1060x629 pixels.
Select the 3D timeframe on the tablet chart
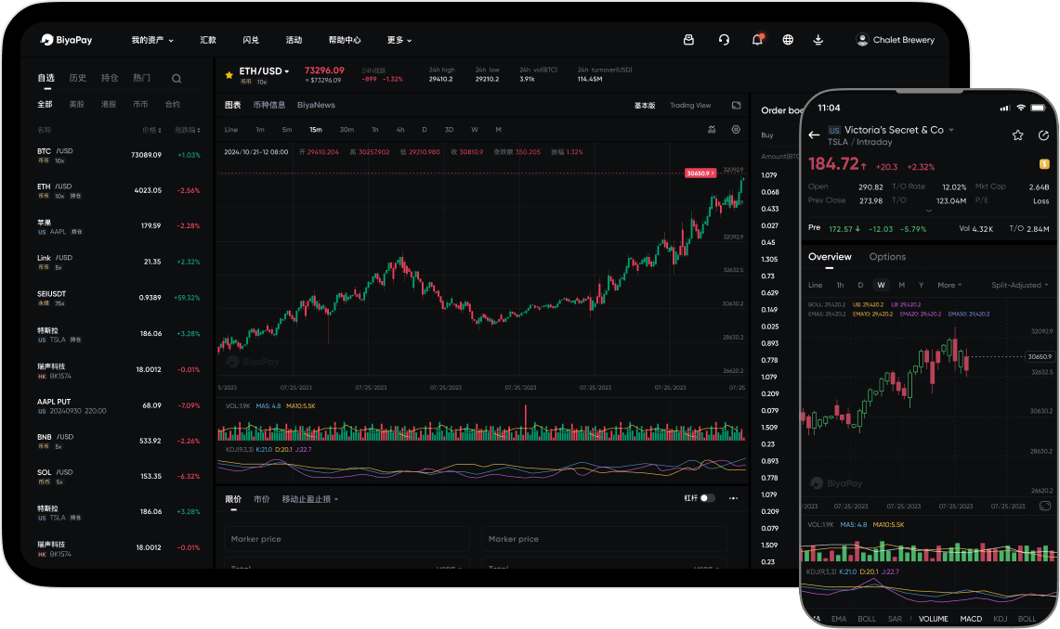click(x=449, y=130)
